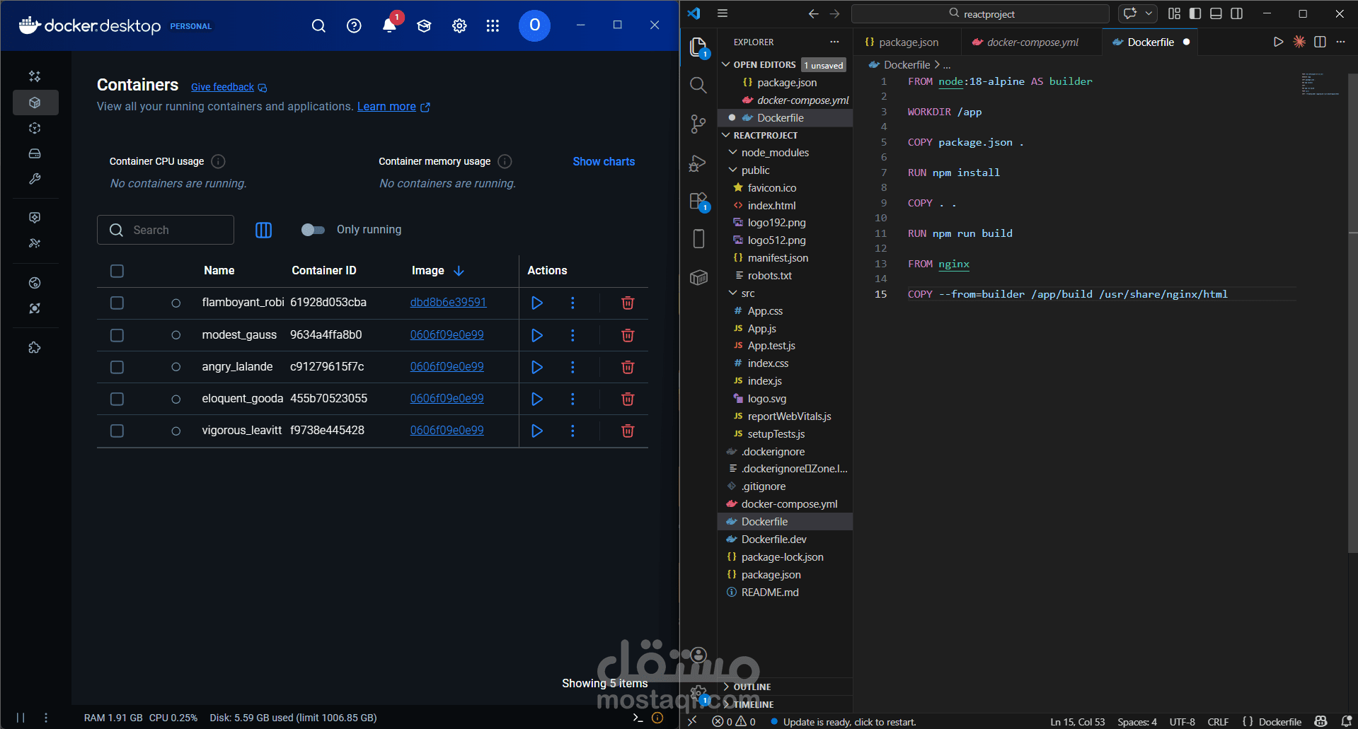Run the Dockerfile from editor toolbar
Image resolution: width=1358 pixels, height=729 pixels.
[1278, 42]
